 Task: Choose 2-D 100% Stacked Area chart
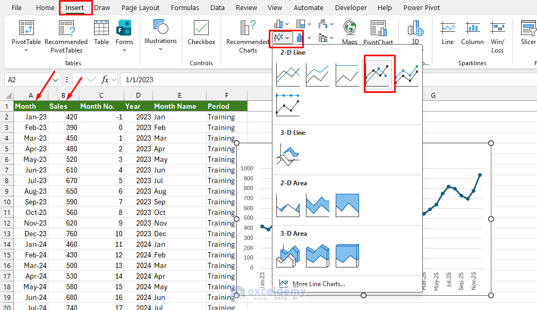[x=347, y=205]
